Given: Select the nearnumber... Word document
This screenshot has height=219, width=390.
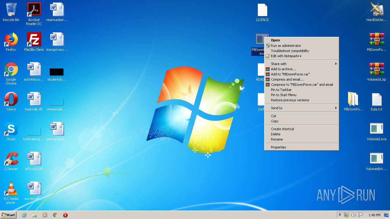Looking at the screenshot, I should (57, 12).
